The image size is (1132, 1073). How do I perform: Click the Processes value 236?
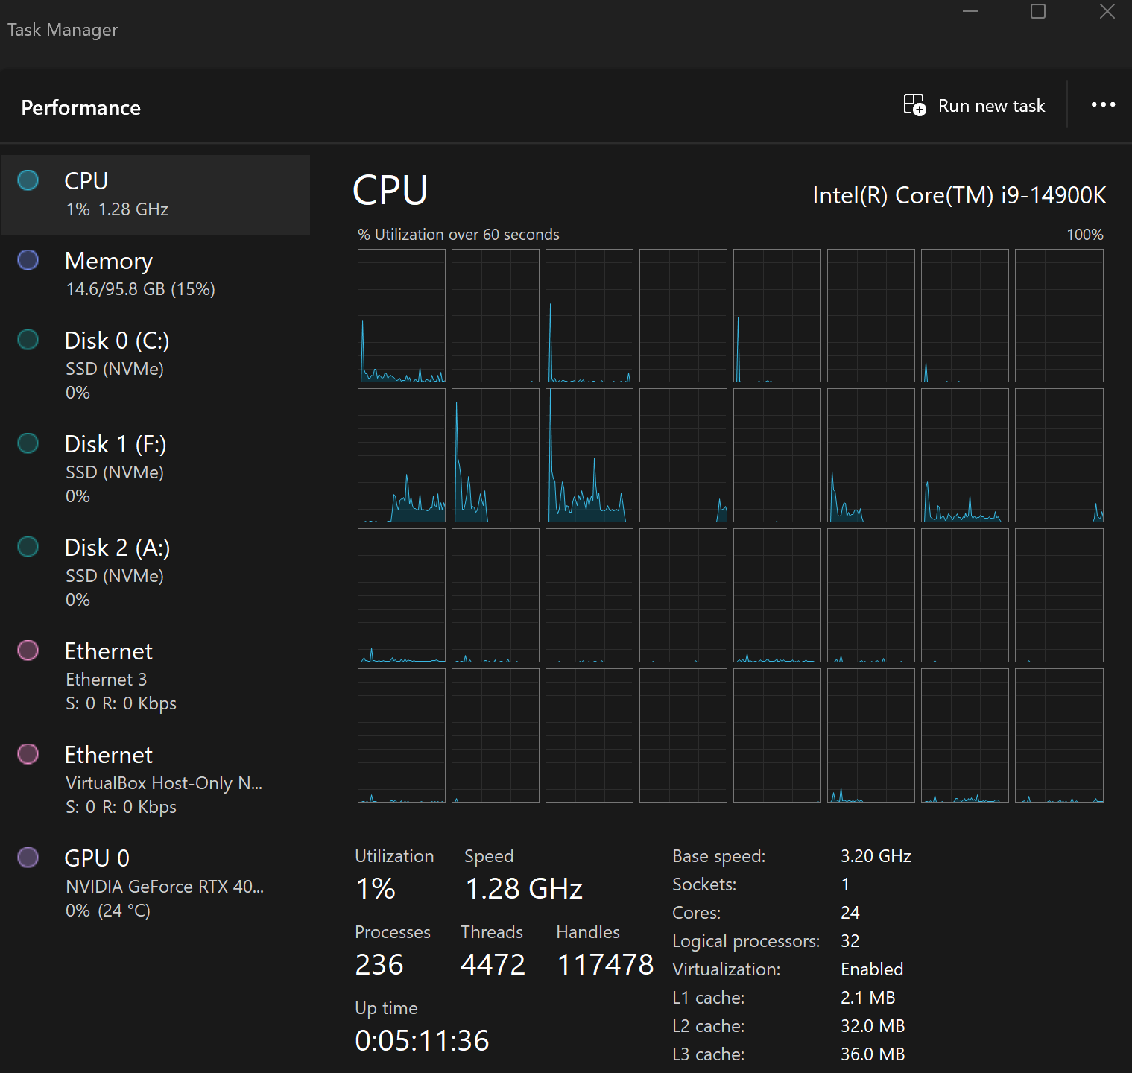(379, 965)
